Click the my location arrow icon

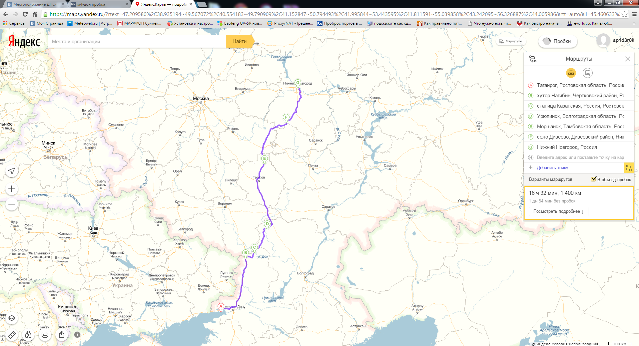(x=12, y=171)
